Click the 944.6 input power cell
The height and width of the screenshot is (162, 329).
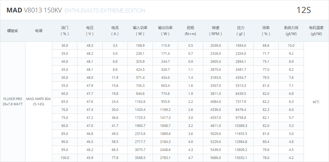point(140,94)
